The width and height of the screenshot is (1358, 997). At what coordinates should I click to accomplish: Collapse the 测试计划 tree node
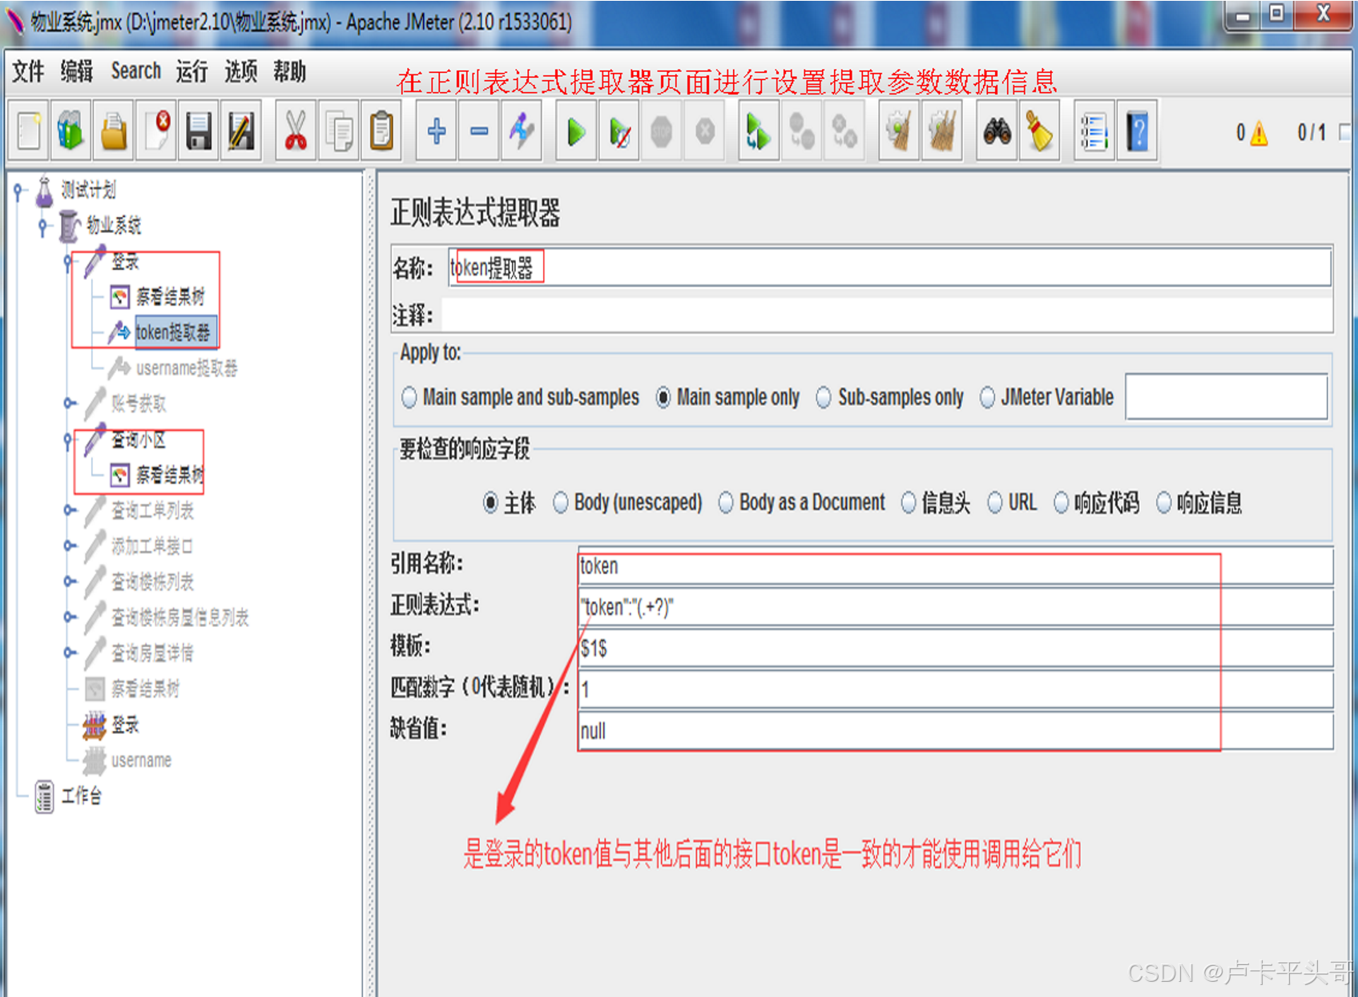[19, 191]
